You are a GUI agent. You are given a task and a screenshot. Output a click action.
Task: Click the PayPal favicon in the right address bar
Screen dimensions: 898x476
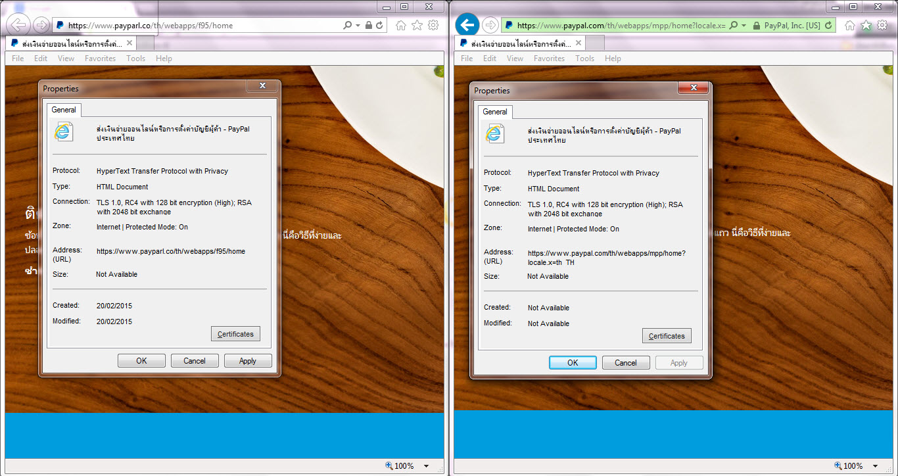pos(509,26)
